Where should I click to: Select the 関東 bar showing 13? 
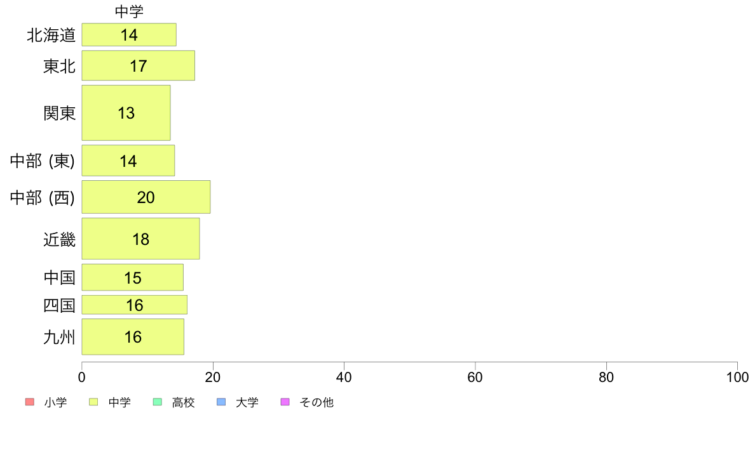[x=126, y=113]
